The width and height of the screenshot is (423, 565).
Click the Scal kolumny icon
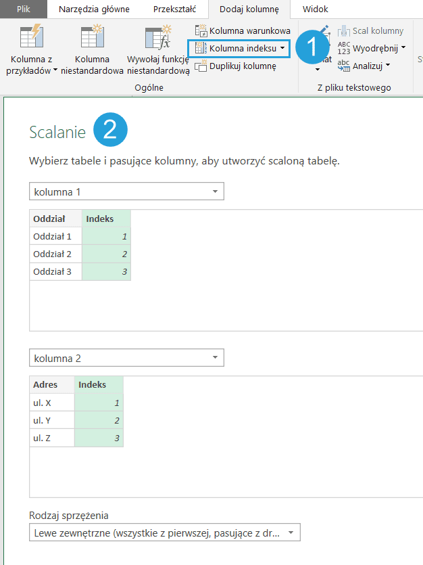tap(344, 30)
